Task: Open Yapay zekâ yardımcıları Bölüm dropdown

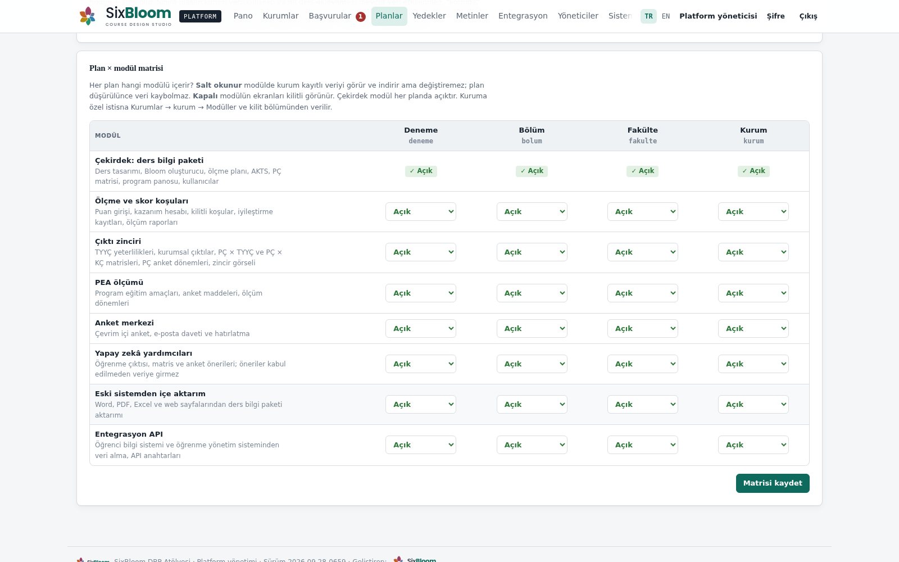Action: (x=532, y=364)
